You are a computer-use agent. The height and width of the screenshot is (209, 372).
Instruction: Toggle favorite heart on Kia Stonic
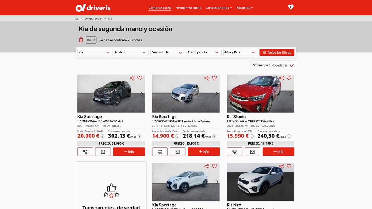pyautogui.click(x=289, y=78)
